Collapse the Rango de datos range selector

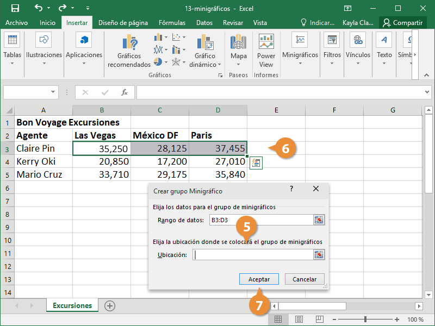click(x=319, y=220)
